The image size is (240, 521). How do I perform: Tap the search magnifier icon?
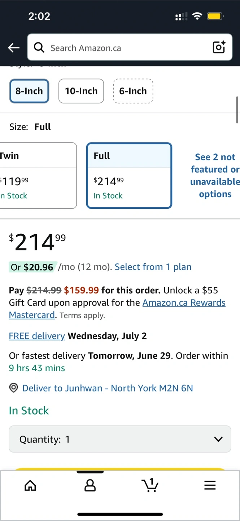39,47
